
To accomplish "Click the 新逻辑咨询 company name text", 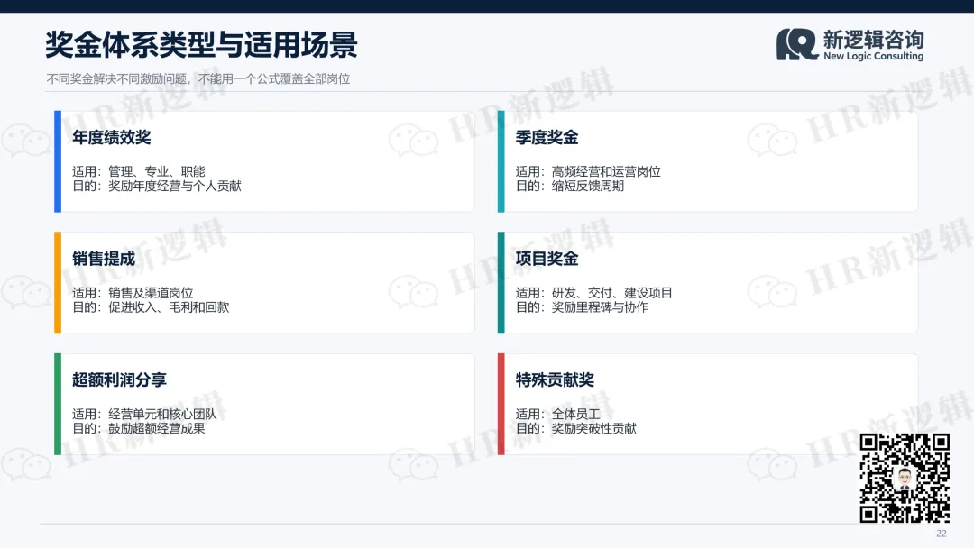I will point(873,39).
